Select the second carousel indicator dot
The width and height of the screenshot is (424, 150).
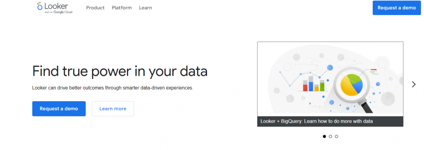tap(330, 136)
